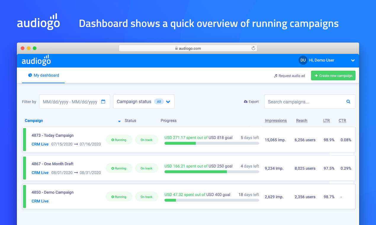Click 07/15/2020 start date of Today Campaign
The width and height of the screenshot is (376, 225).
pyautogui.click(x=62, y=144)
